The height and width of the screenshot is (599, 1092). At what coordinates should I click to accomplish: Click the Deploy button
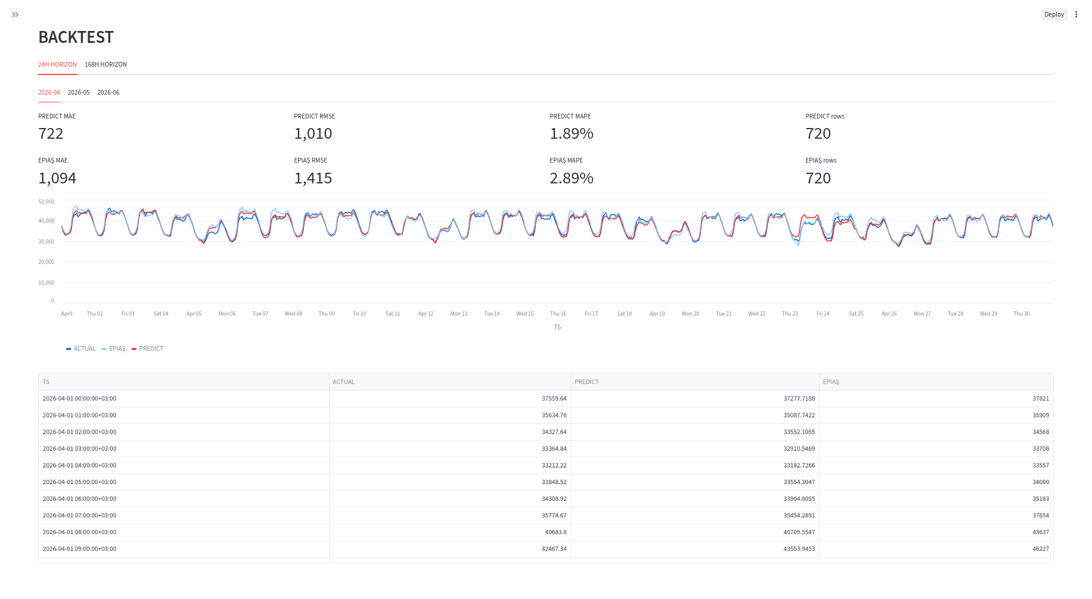(1054, 14)
